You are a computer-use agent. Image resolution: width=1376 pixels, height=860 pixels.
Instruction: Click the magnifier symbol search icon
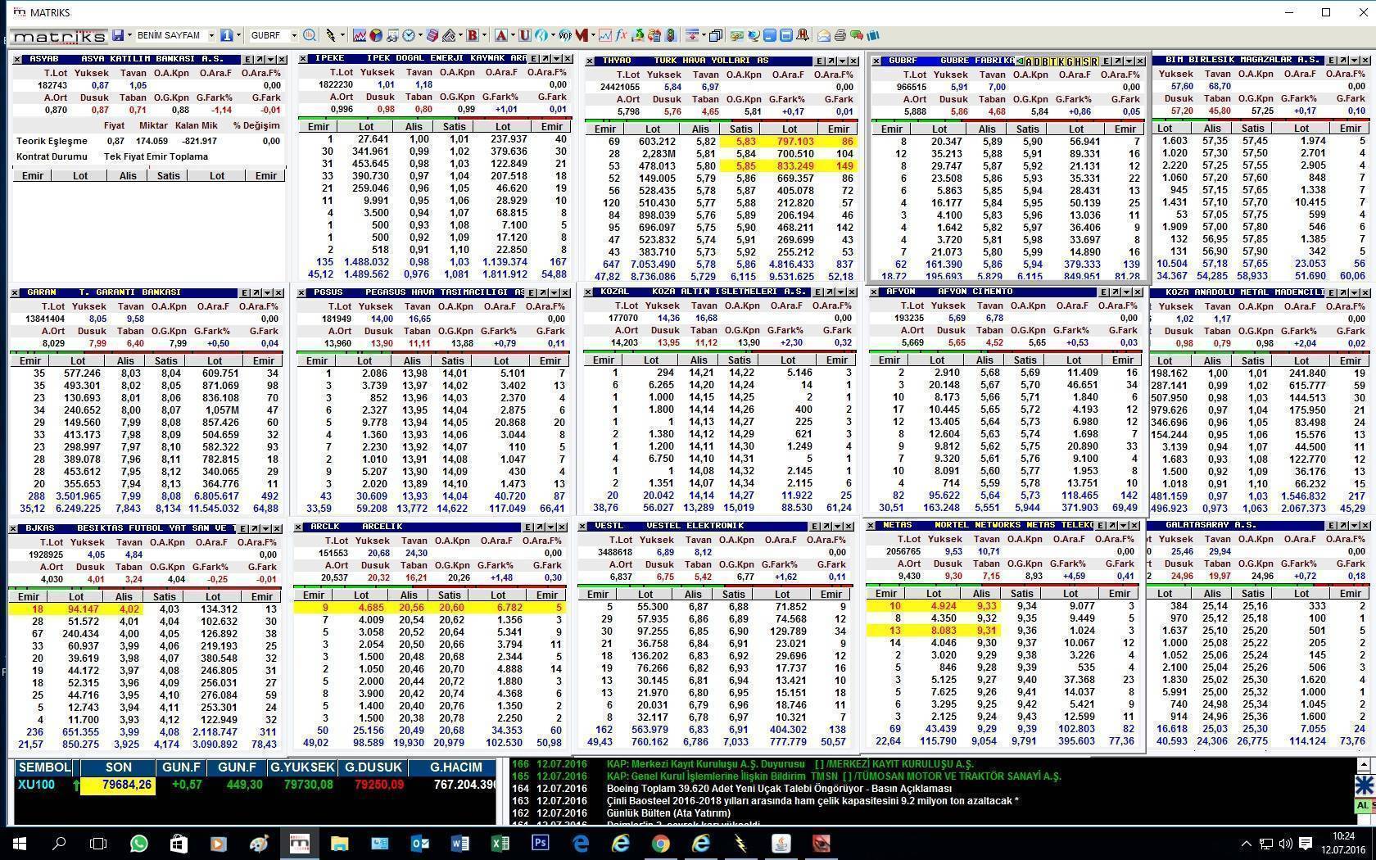310,35
